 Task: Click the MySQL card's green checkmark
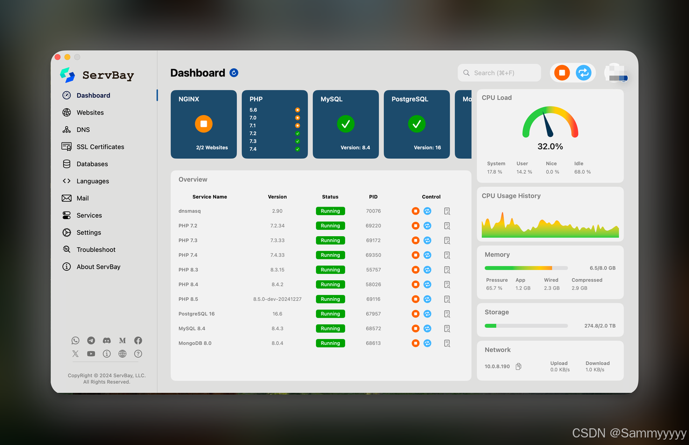tap(346, 124)
